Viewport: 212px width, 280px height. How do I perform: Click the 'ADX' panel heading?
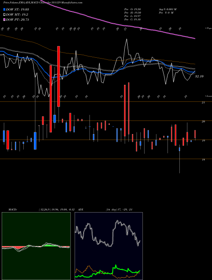coord(81,210)
